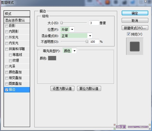Click the size input field showing 3
Image resolution: width=152 pixels, height=131 pixels.
coord(94,23)
